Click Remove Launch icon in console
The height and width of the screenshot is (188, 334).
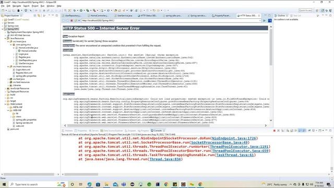(x=278, y=131)
